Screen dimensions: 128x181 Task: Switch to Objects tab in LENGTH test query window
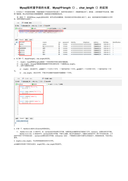pos(18,79)
